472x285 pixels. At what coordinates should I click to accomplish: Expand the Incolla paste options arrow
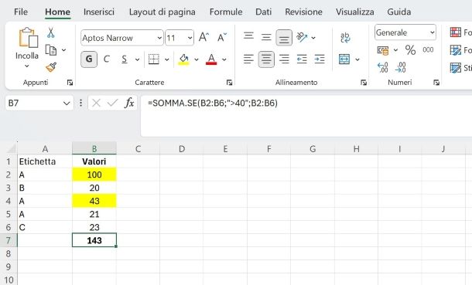click(27, 66)
